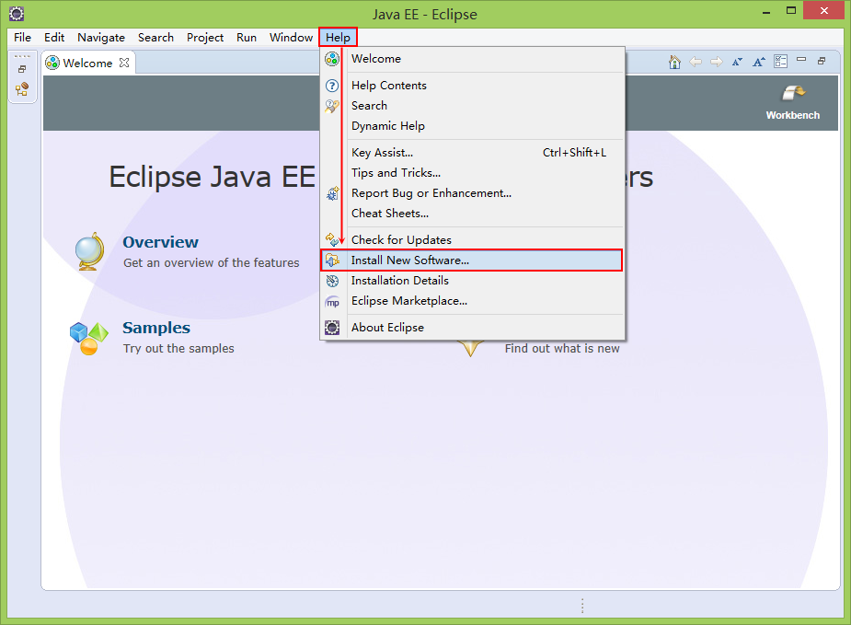Click the Search flashlight icon in menu
Screen dimensions: 851x625
point(332,106)
